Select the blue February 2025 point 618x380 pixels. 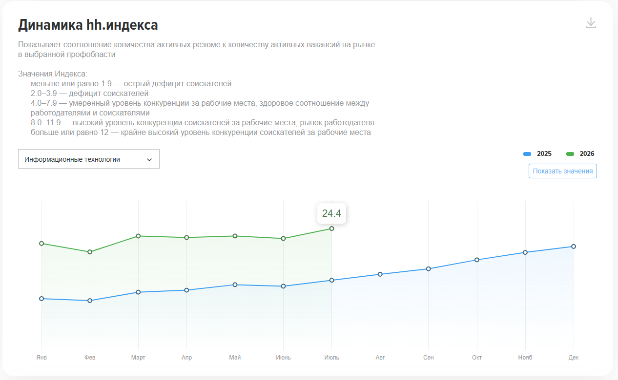(90, 301)
